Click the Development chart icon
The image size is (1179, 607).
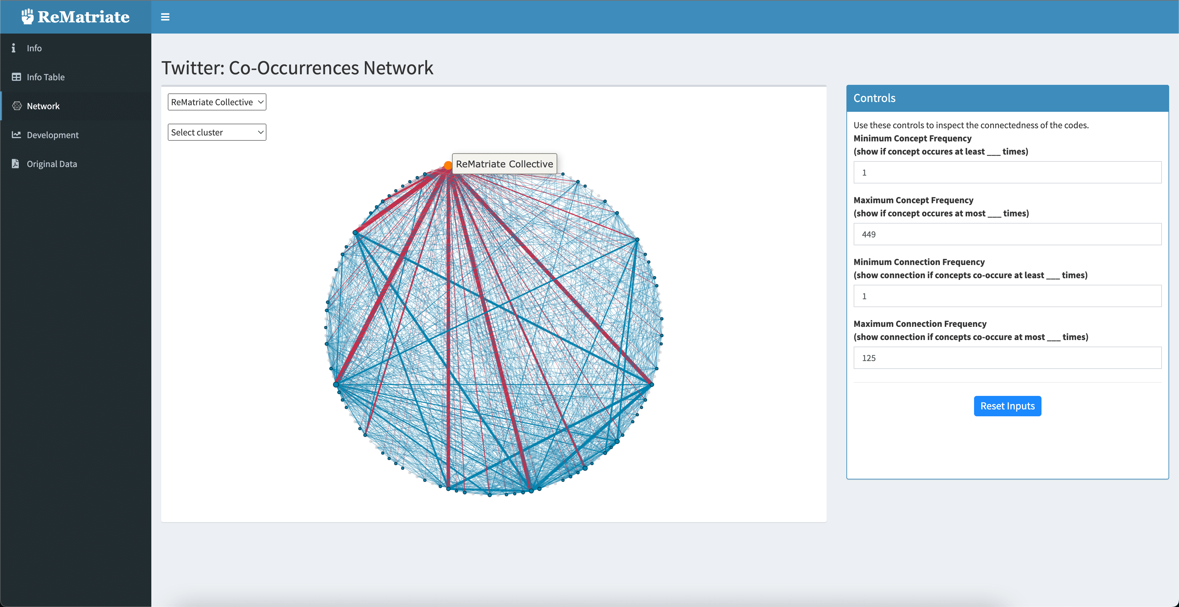[16, 135]
